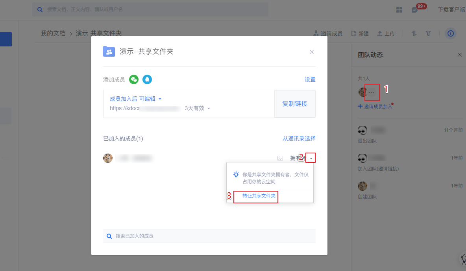The width and height of the screenshot is (466, 271).
Task: Click the avatar beside 创建团队 entry
Action: coord(362,186)
